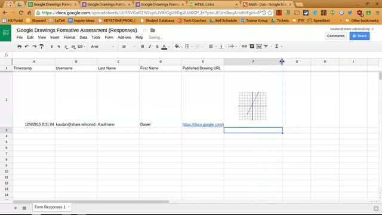
Task: Open the all sheets list icon
Action: [24, 208]
